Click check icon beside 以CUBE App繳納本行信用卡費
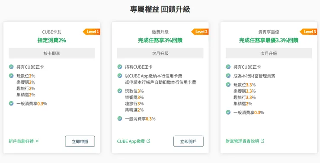Image resolution: width=320 pixels, height=163 pixels. (x=120, y=76)
